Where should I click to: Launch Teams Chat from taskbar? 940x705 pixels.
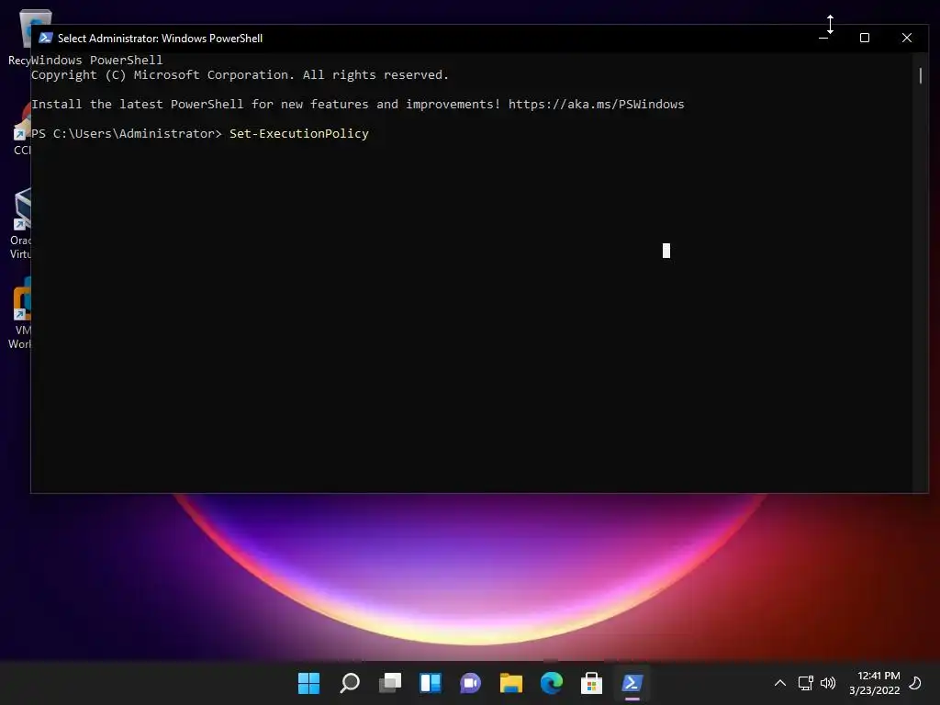471,683
